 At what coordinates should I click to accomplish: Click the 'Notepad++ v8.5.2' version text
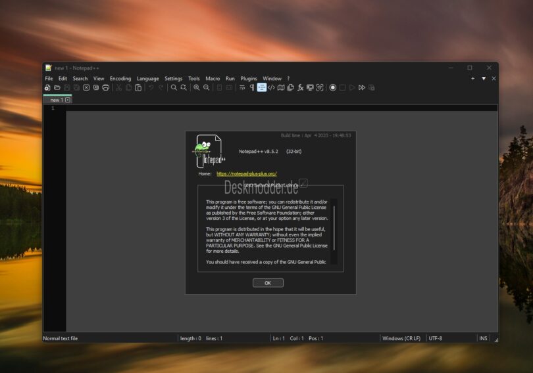coord(259,151)
